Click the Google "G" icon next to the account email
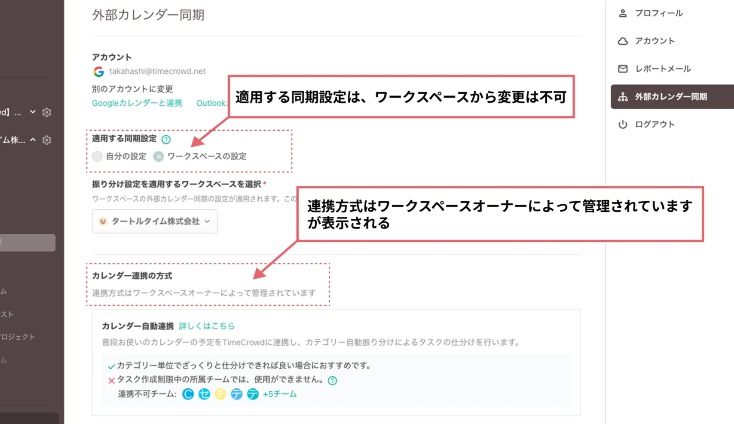The width and height of the screenshot is (734, 424). tap(98, 71)
